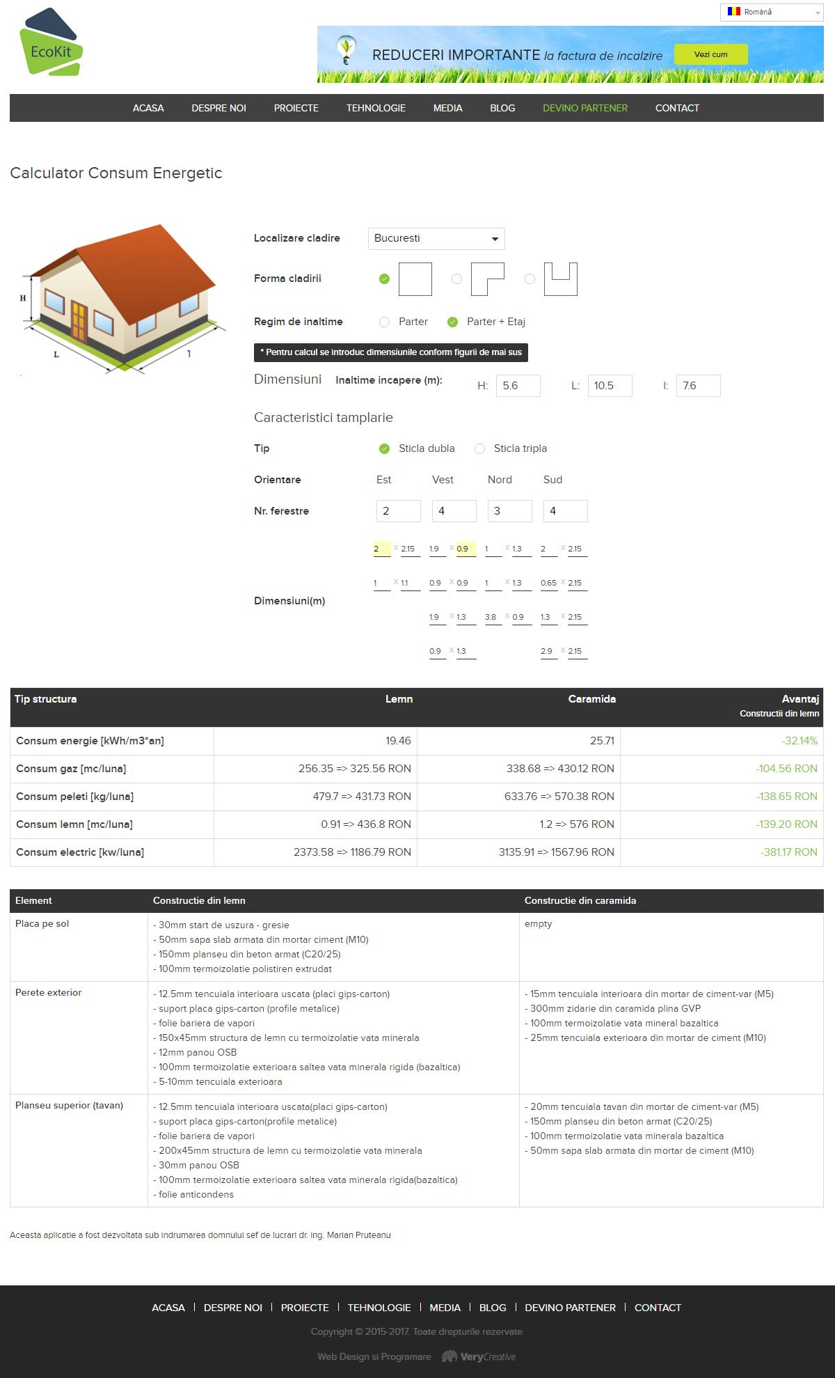Image resolution: width=835 pixels, height=1378 pixels.
Task: Open the Localizare cladire Bucuresti dropdown
Action: point(436,239)
